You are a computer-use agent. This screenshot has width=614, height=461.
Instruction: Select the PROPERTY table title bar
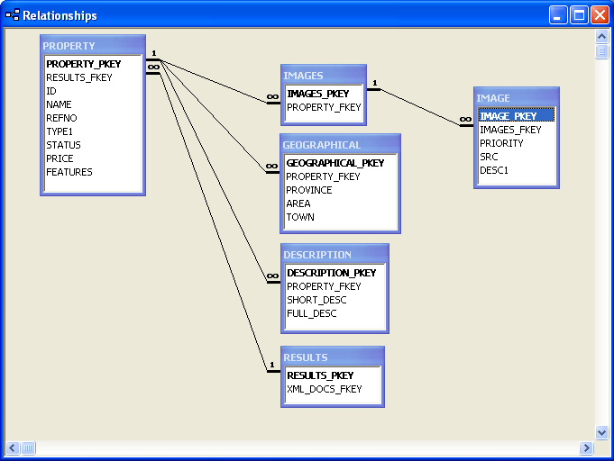[93, 45]
